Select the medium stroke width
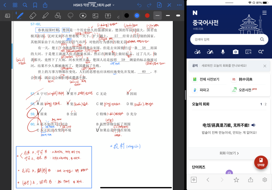The width and height of the screenshot is (272, 190). [168, 16]
